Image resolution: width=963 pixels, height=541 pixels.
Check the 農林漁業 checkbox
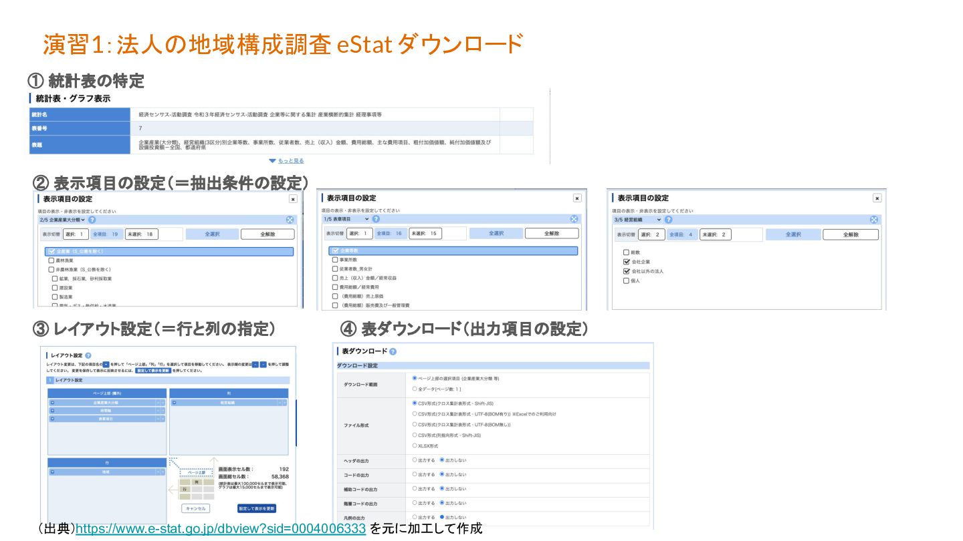coord(51,260)
